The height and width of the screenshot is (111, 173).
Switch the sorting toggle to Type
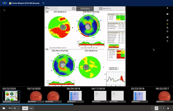31,108
